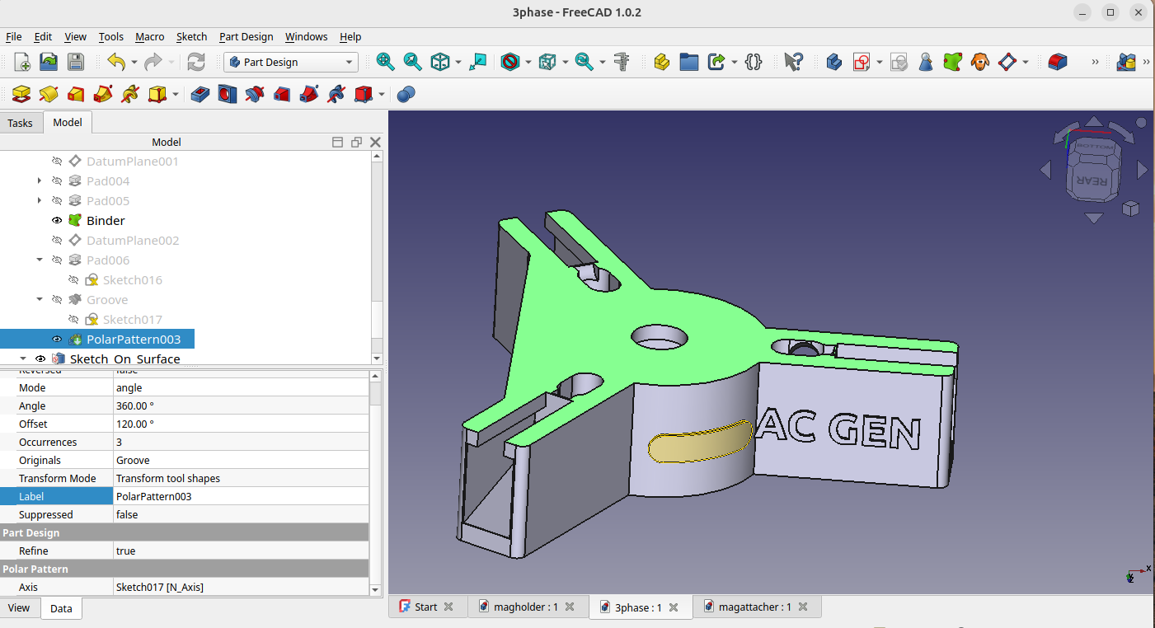
Task: Click the What's This help icon
Action: pyautogui.click(x=793, y=62)
